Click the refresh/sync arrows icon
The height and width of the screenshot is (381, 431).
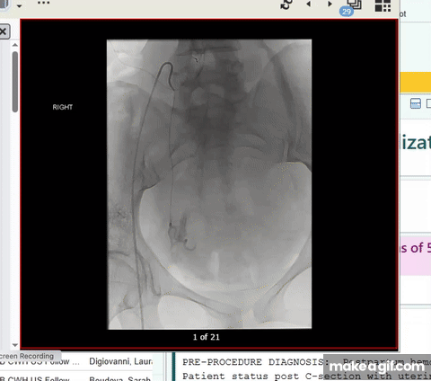[x=286, y=4]
